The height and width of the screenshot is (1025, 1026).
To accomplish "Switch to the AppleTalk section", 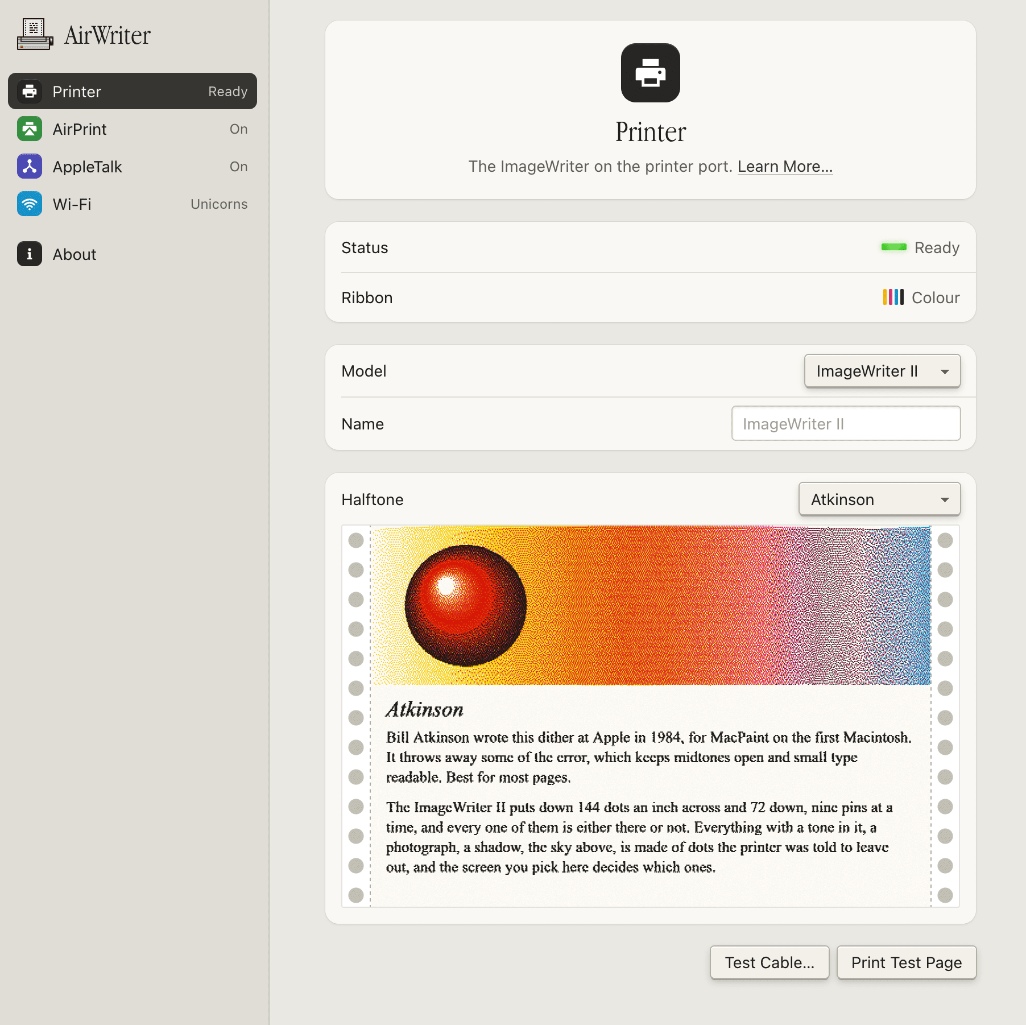I will pos(133,166).
